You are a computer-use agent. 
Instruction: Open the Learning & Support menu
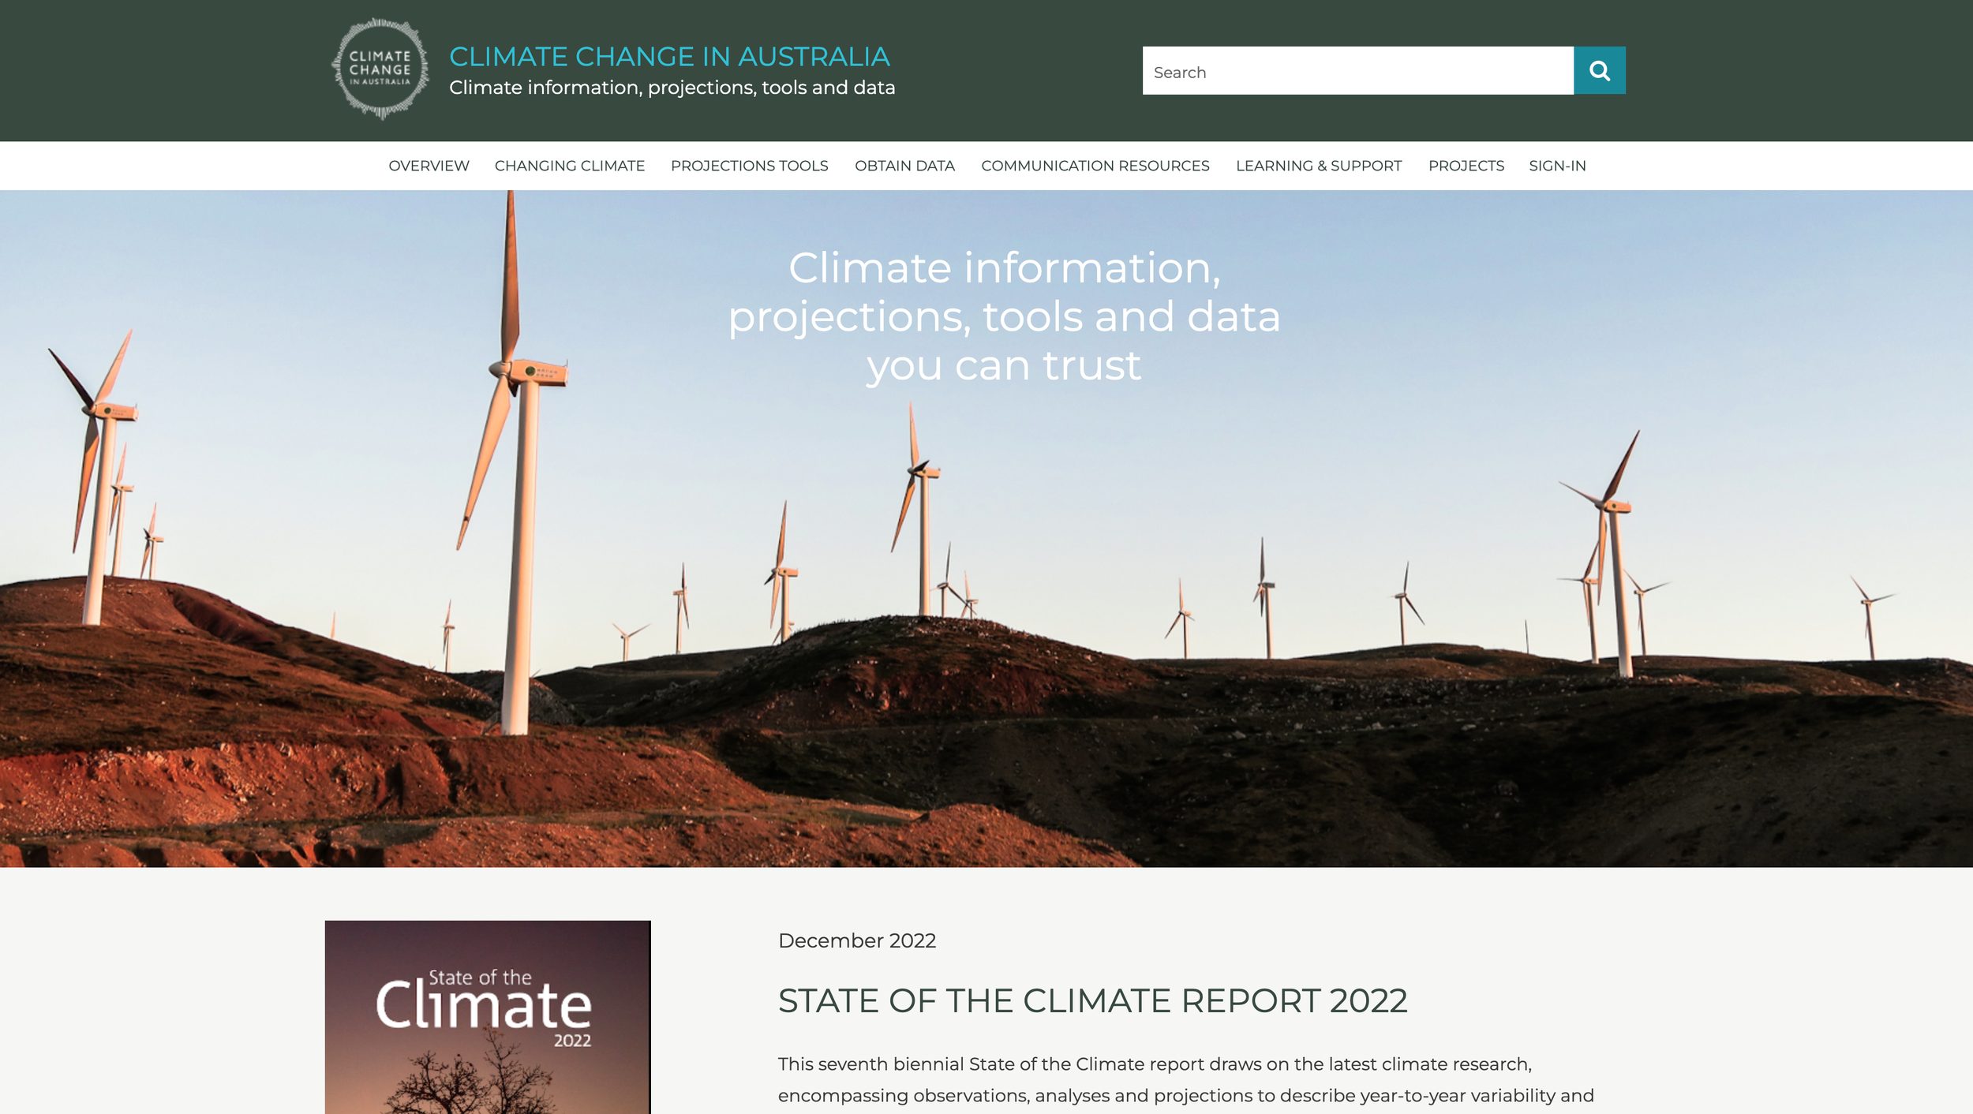pyautogui.click(x=1318, y=166)
